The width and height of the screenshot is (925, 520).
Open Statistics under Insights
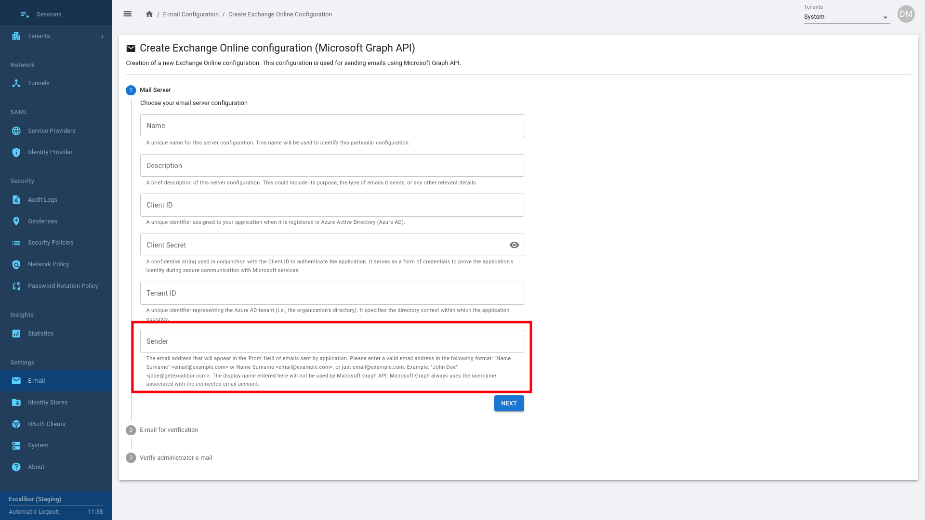[40, 334]
